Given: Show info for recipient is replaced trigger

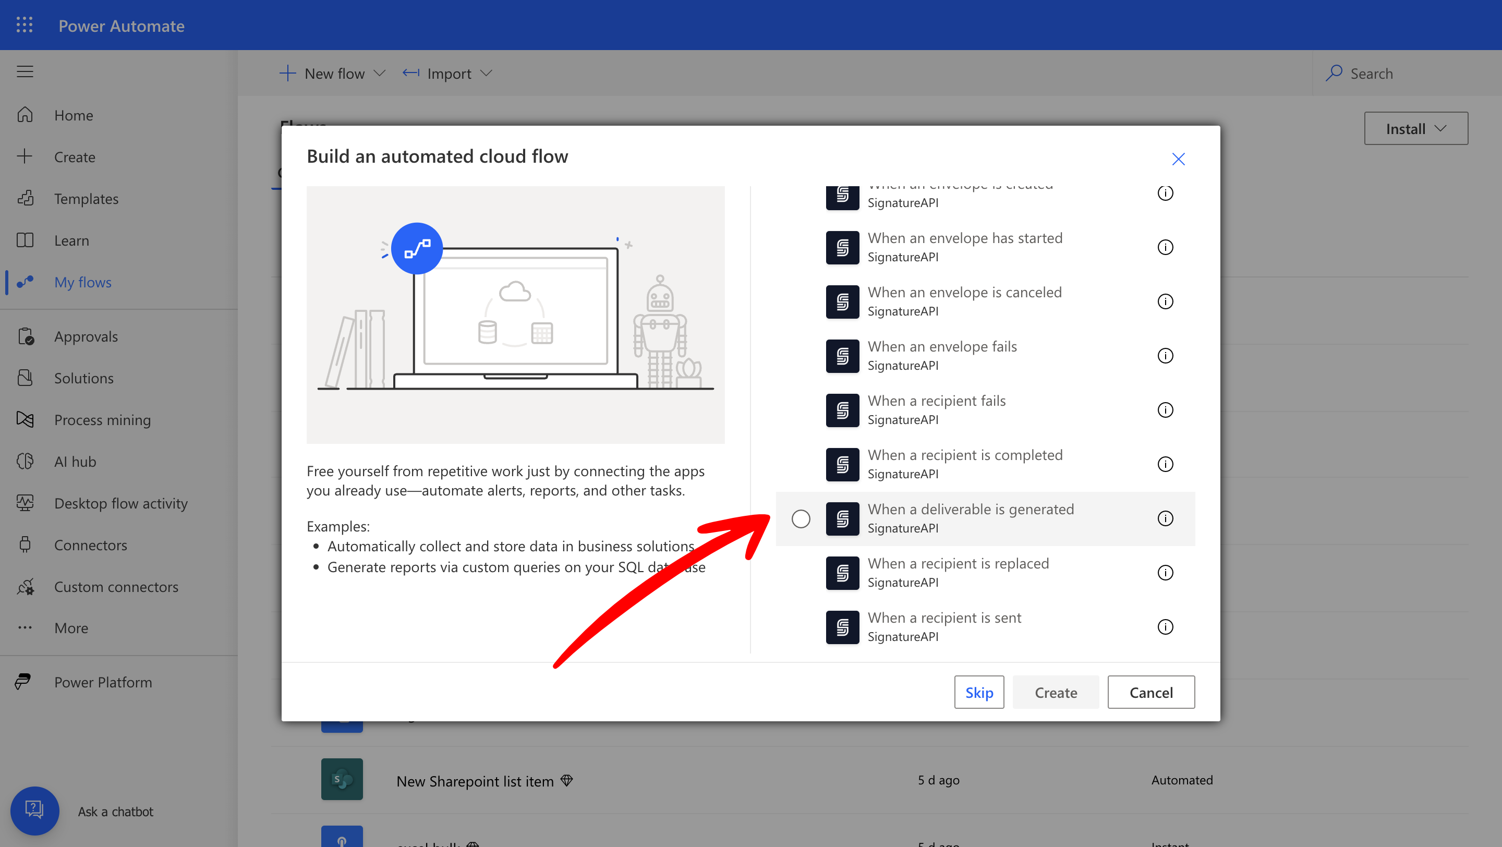Looking at the screenshot, I should (x=1165, y=573).
